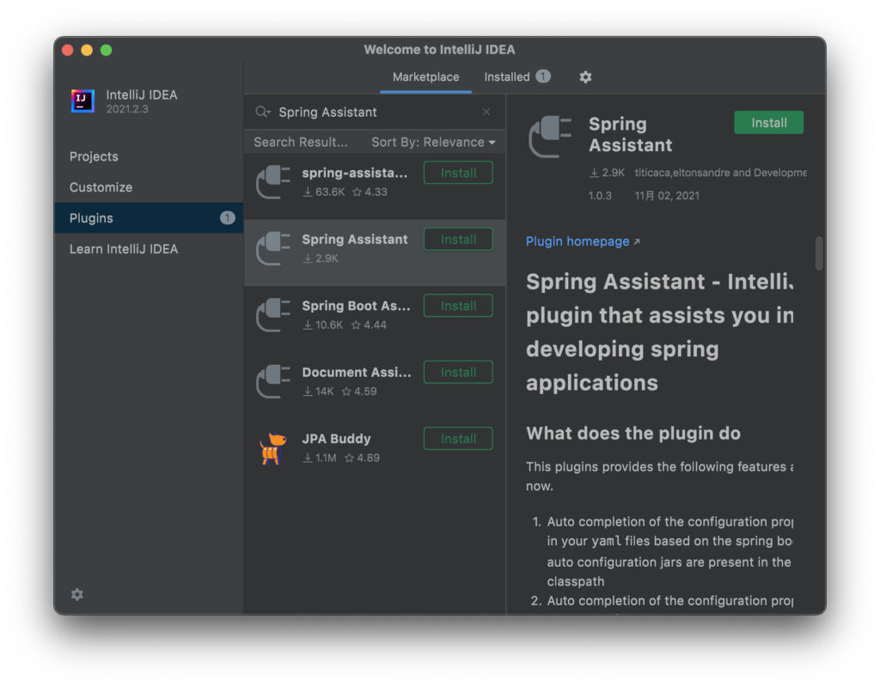Click the Spring Boot Assistant plugin icon
880x686 pixels.
[273, 314]
